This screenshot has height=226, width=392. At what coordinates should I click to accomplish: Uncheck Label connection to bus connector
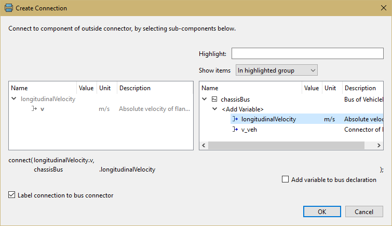pyautogui.click(x=12, y=195)
